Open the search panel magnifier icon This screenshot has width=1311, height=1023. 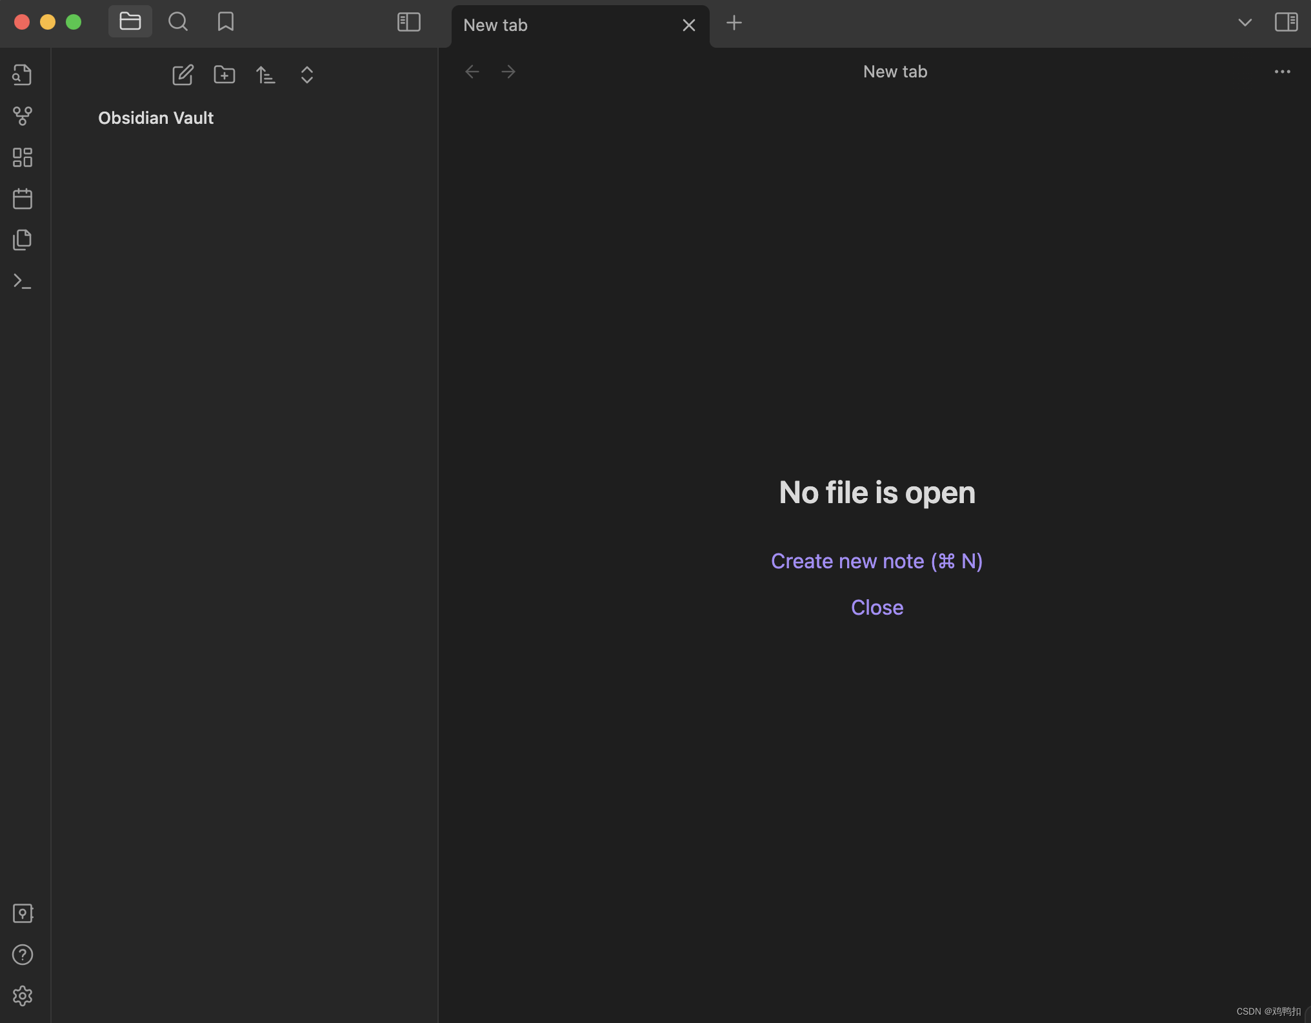(178, 22)
